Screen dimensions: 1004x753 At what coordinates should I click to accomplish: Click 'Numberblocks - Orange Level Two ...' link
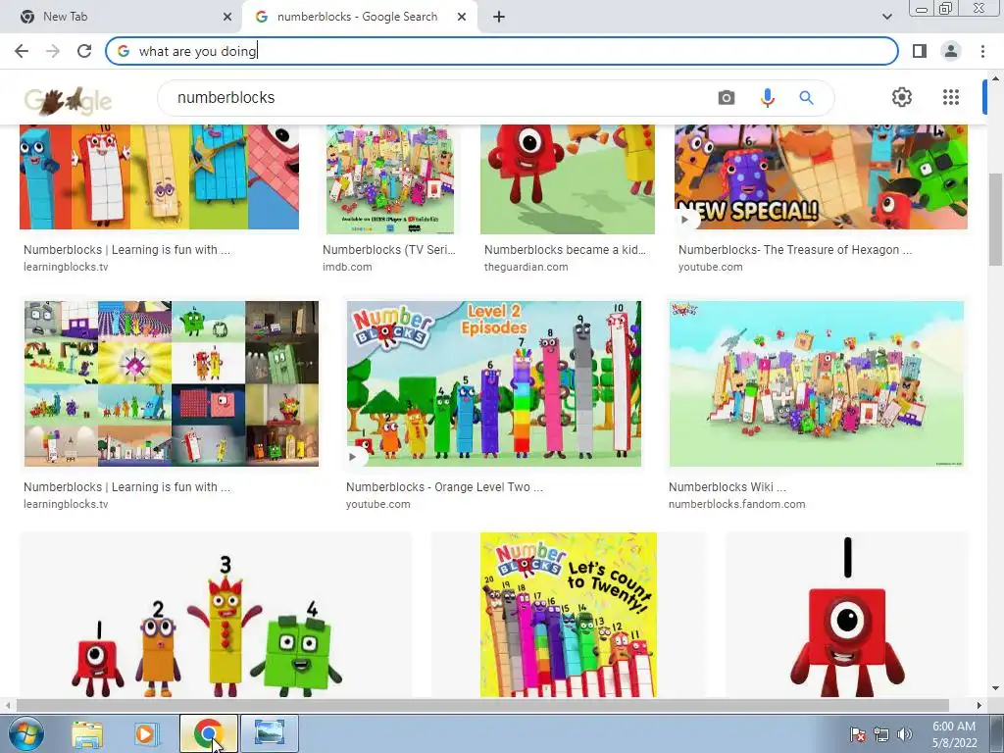click(444, 487)
